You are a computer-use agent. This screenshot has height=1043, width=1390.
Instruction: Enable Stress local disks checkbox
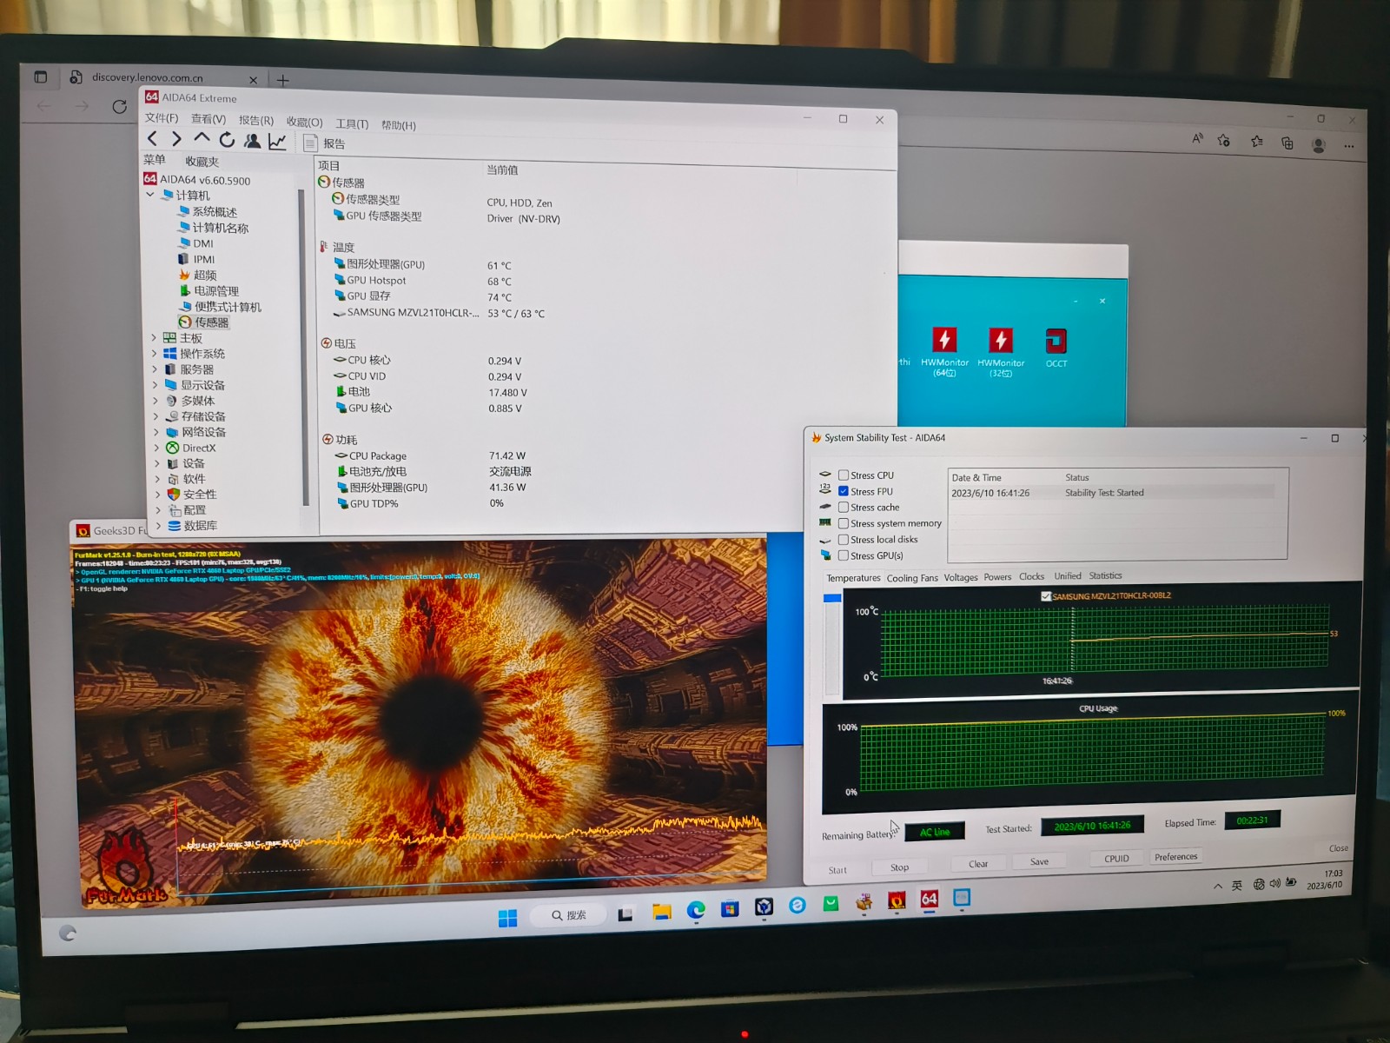[x=843, y=539]
